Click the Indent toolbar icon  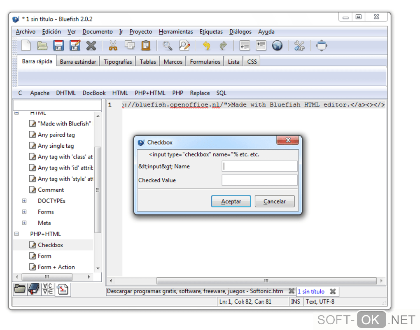coord(261,46)
